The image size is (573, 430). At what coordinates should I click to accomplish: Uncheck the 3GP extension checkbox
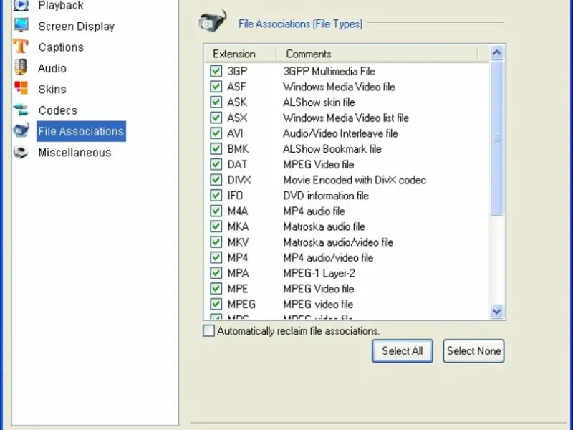[216, 71]
